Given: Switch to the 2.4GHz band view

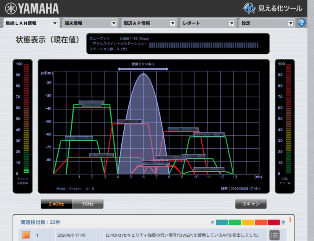Looking at the screenshot, I should [x=57, y=204].
